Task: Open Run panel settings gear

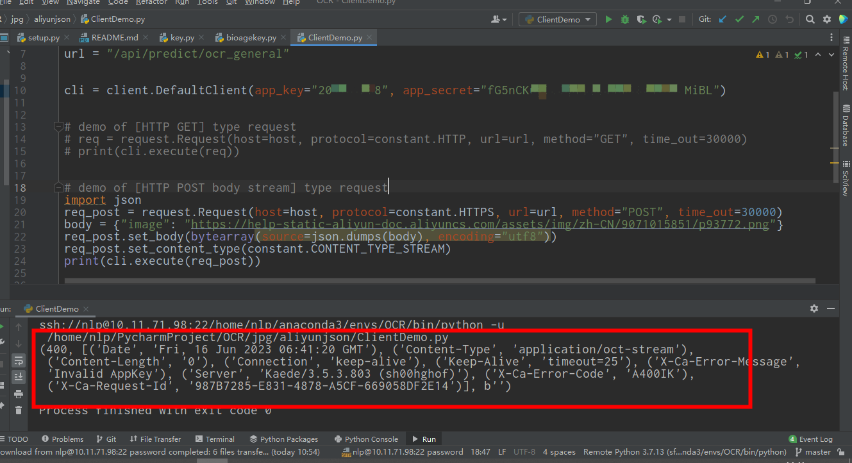Action: point(814,308)
